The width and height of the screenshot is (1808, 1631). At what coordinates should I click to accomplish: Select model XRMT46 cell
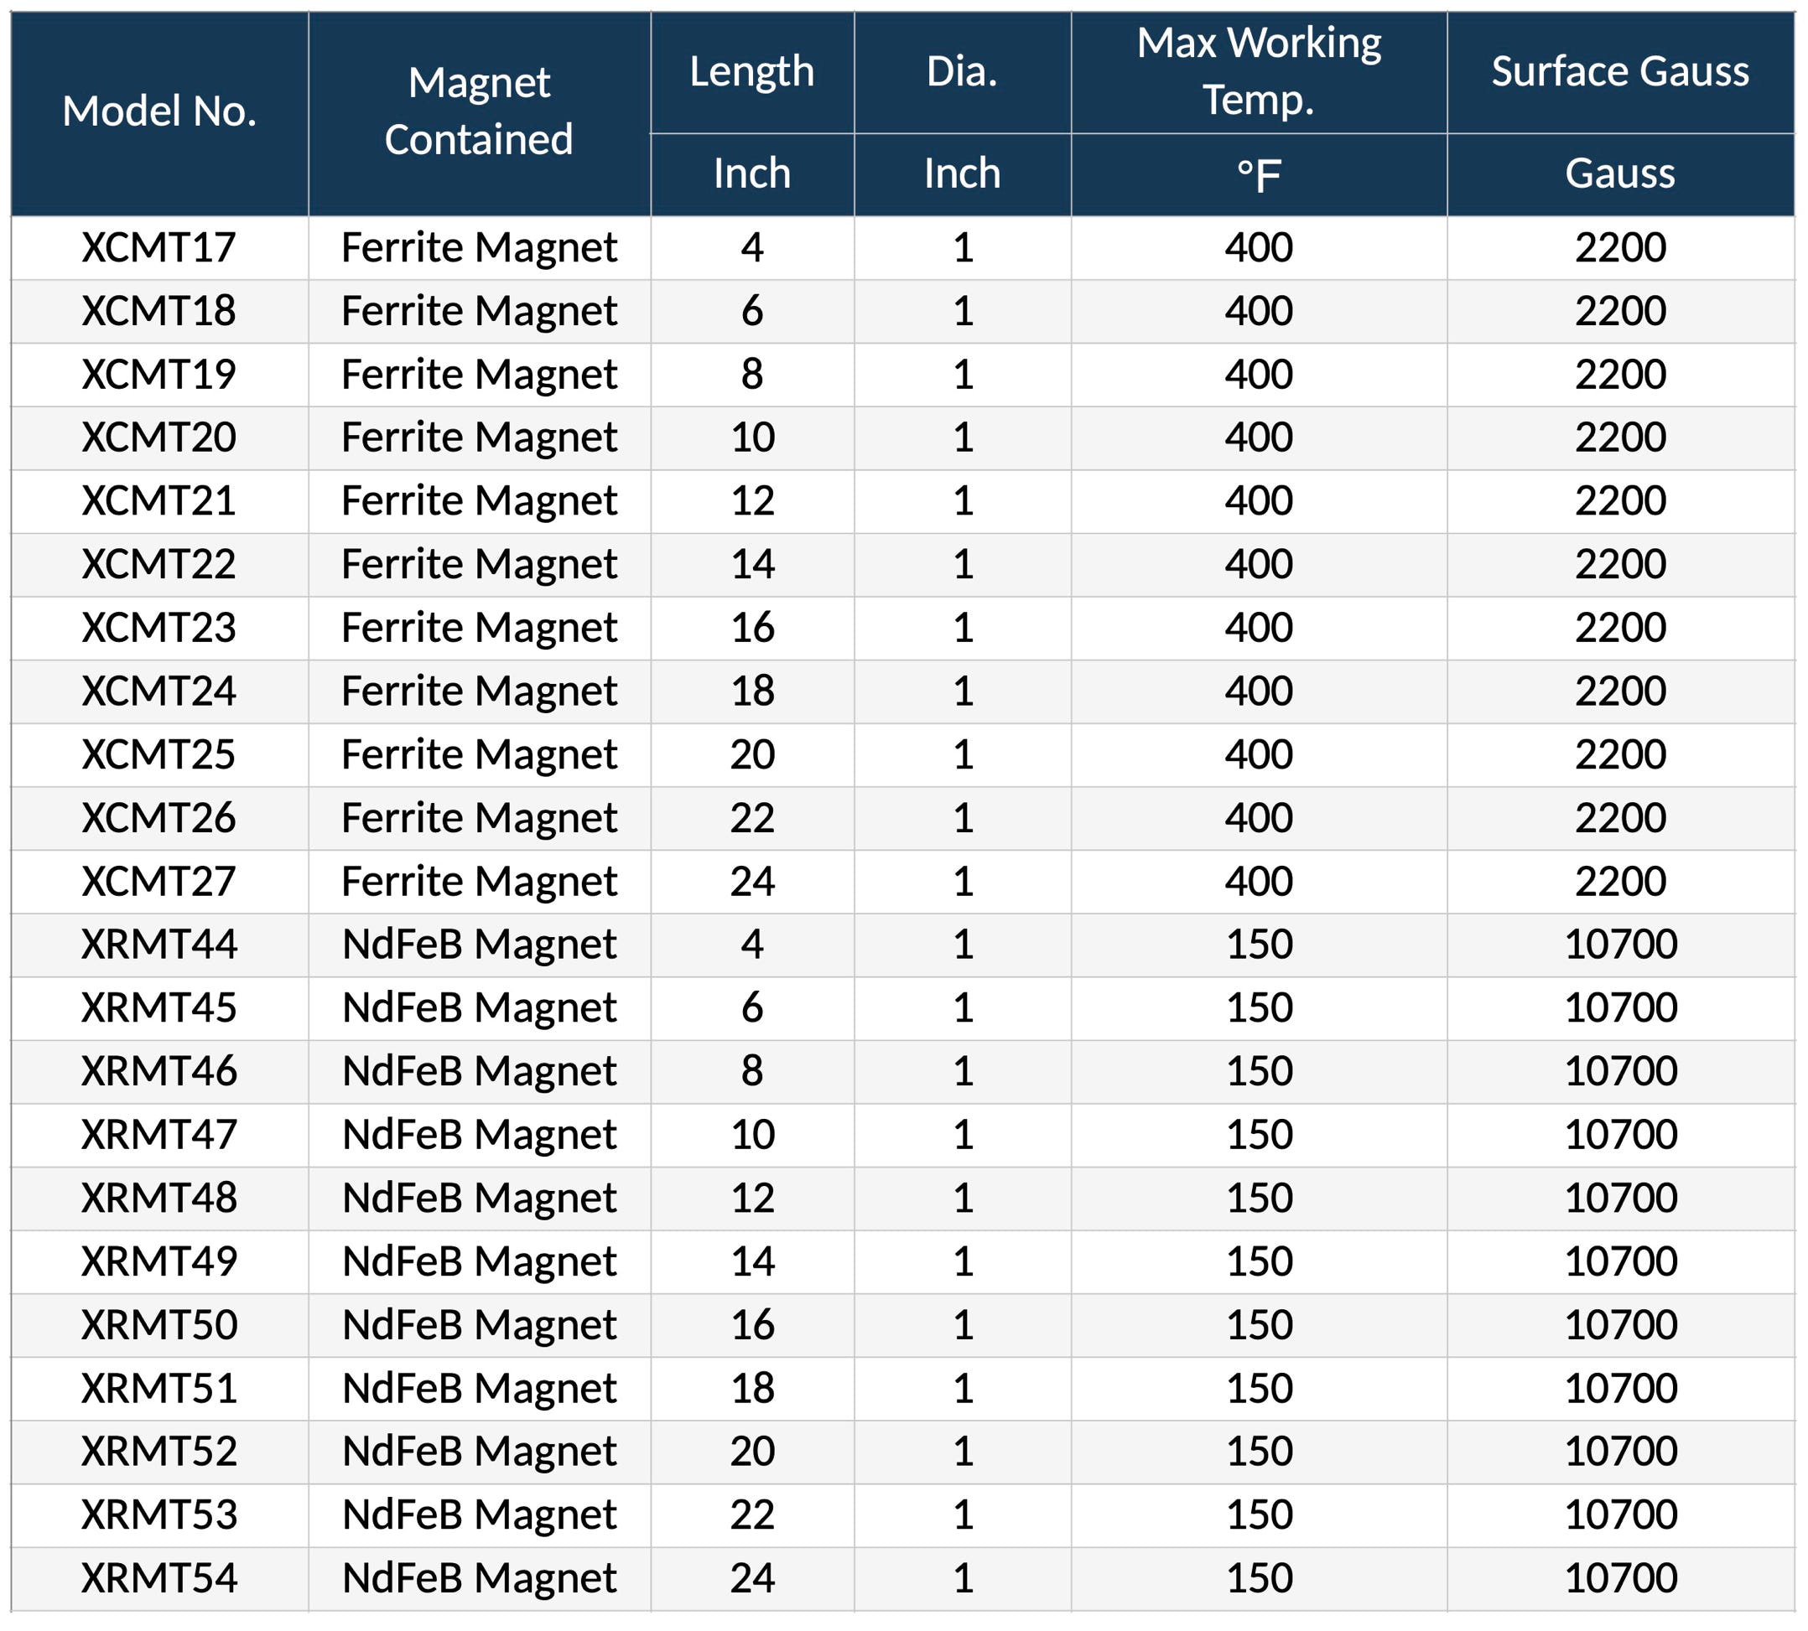click(x=159, y=1072)
